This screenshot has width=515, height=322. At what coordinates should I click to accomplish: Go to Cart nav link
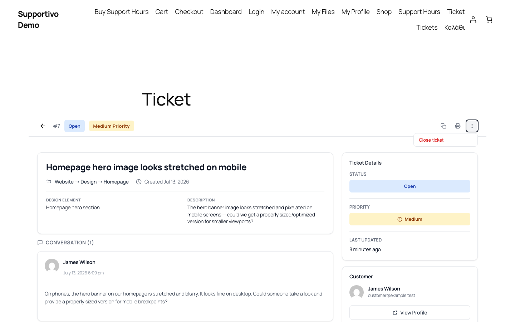point(162,12)
